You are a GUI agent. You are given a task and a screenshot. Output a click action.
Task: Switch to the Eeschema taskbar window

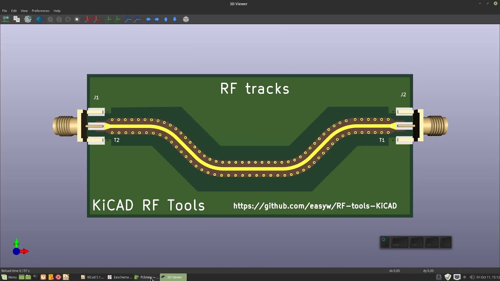[120, 277]
